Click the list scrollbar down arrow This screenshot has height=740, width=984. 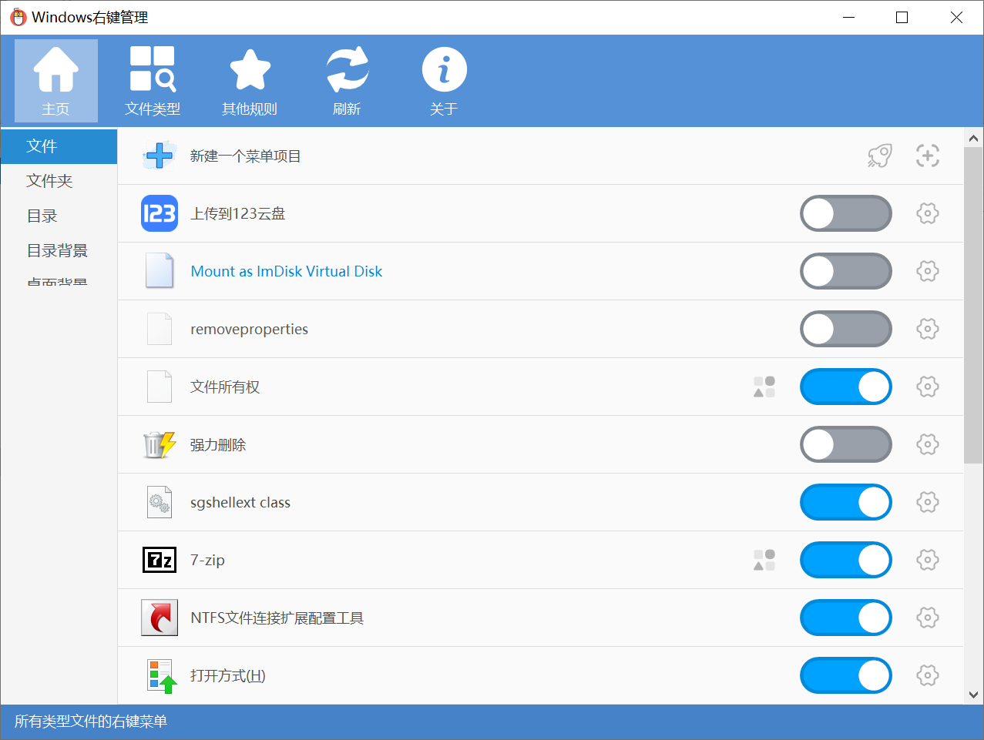[973, 695]
